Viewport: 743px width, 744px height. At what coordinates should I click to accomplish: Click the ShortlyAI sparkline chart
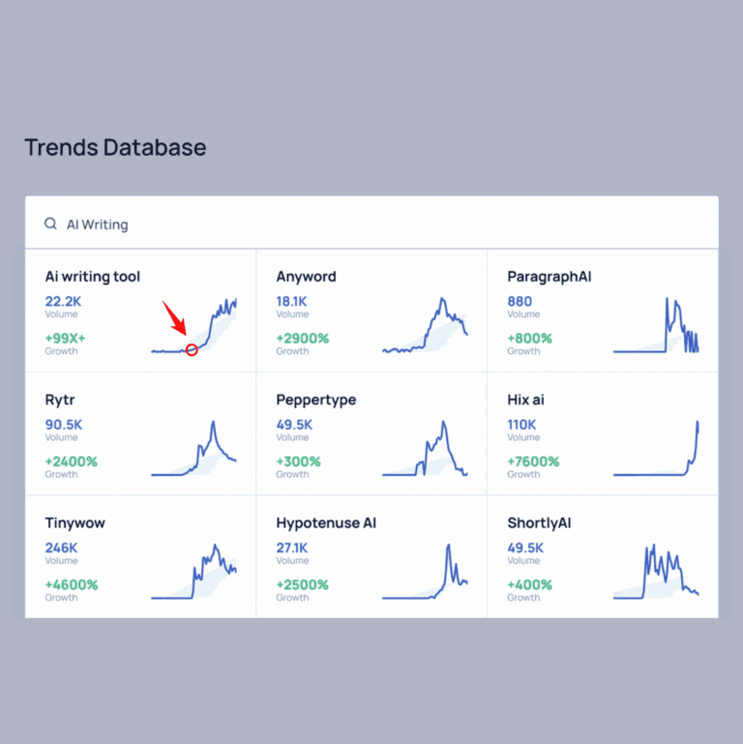click(x=656, y=572)
